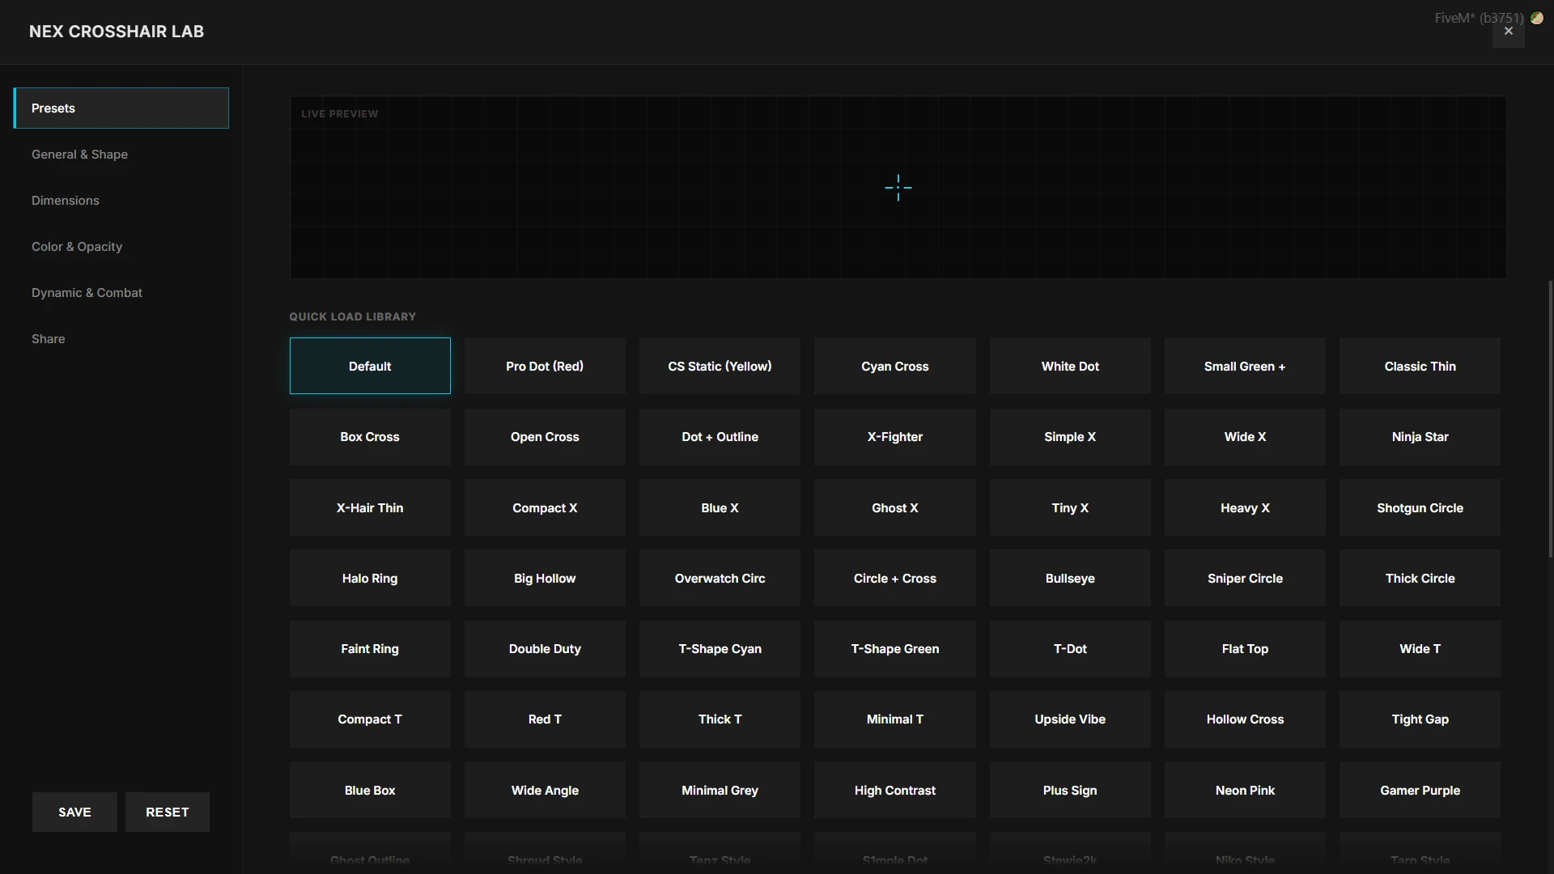Select the Overwatch Circ preset

[x=720, y=578]
